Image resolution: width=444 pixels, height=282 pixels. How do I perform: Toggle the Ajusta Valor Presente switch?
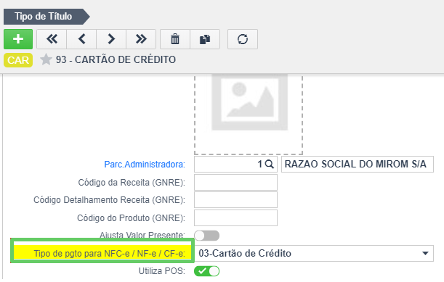click(206, 236)
